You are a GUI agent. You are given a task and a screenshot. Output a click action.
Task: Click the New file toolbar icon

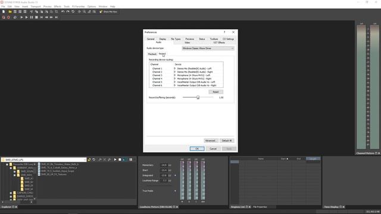coord(4,12)
